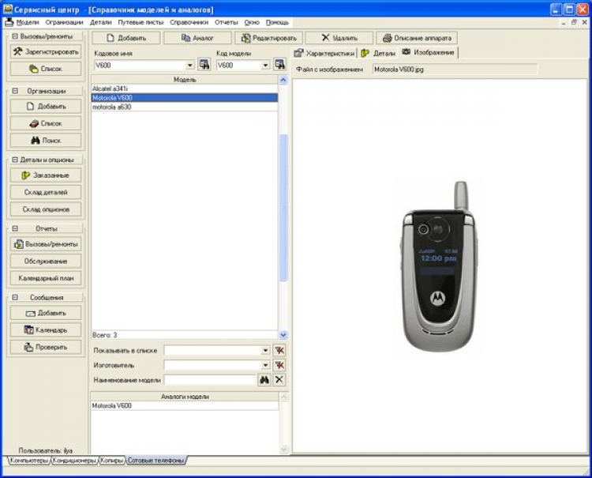The width and height of the screenshot is (592, 478).
Task: Click the model list scrollbar up arrow
Action: pos(283,80)
